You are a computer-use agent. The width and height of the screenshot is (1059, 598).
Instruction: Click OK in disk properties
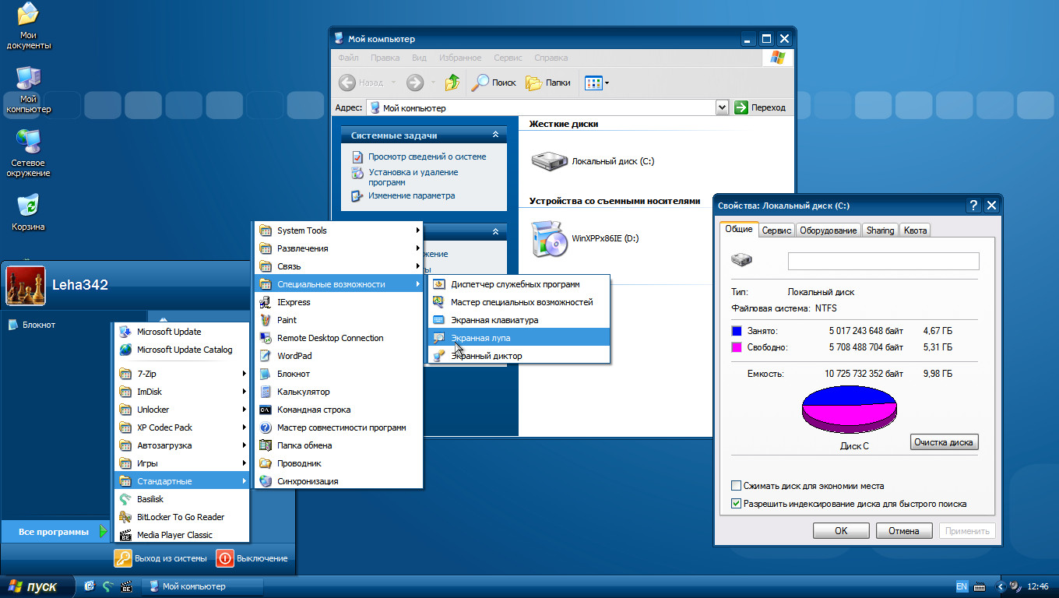841,531
